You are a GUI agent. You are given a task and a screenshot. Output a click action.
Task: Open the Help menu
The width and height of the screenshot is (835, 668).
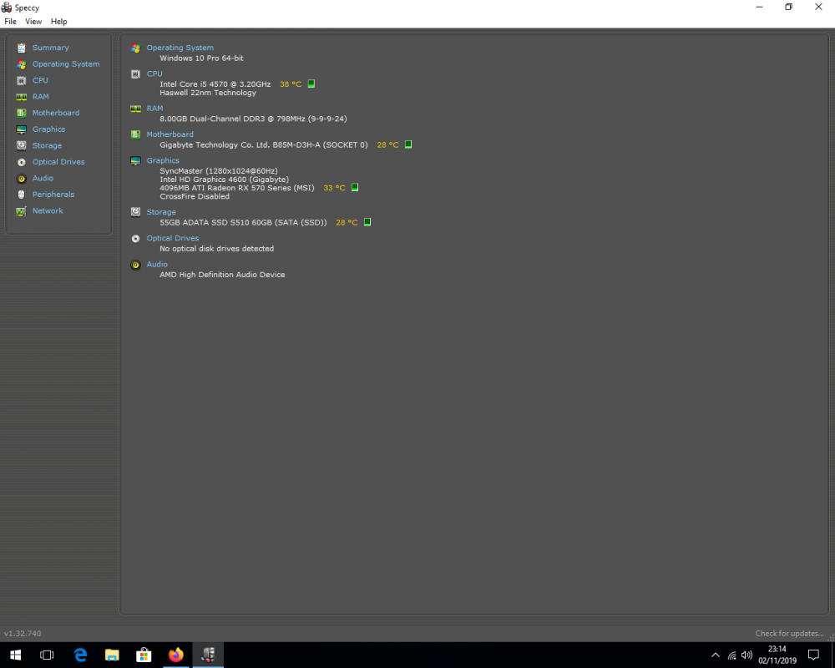tap(58, 22)
